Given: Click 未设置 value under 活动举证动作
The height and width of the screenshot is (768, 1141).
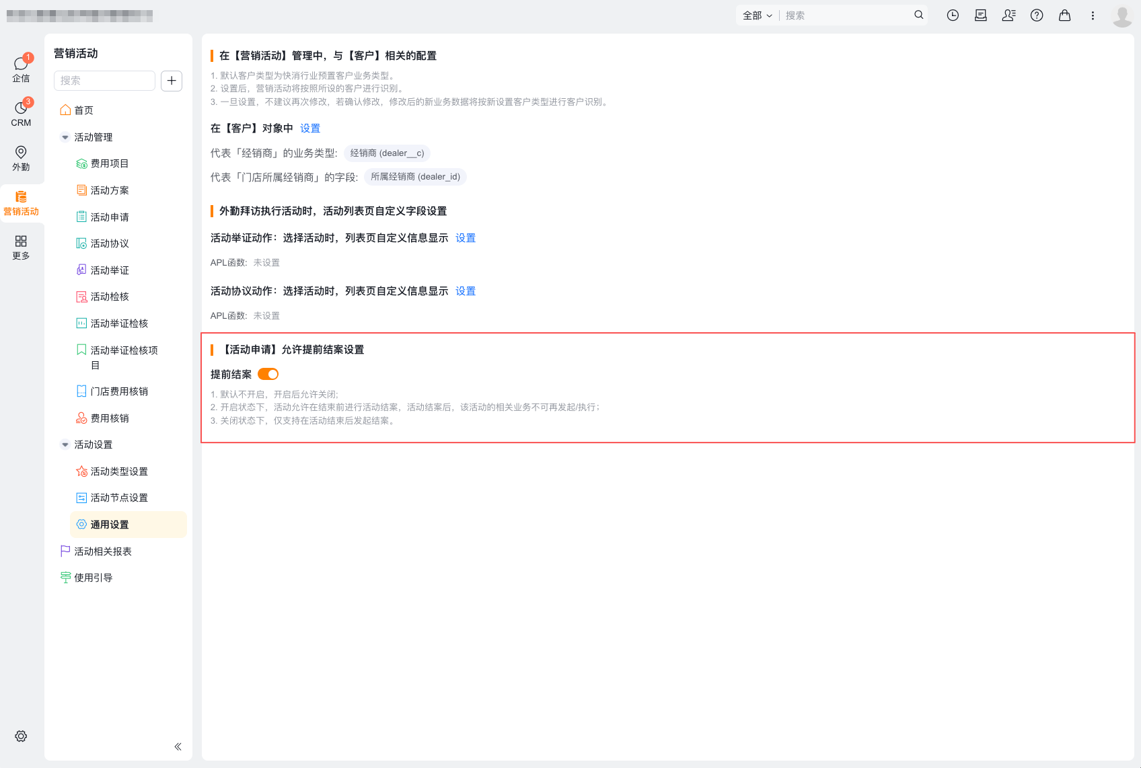Looking at the screenshot, I should [266, 263].
